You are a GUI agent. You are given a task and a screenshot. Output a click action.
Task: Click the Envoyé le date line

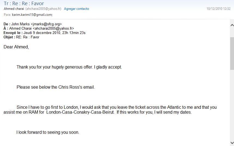[44, 33]
